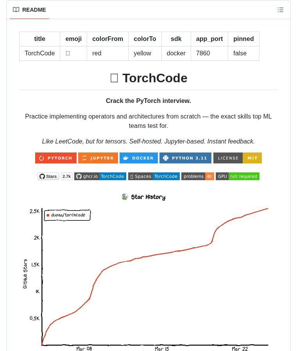Click the Star History avatar icon
This screenshot has width=297, height=351.
[x=125, y=197]
